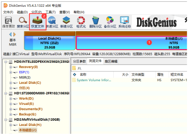Expand the ESP(1) partition node
This screenshot has height=135, width=191.
[11, 72]
